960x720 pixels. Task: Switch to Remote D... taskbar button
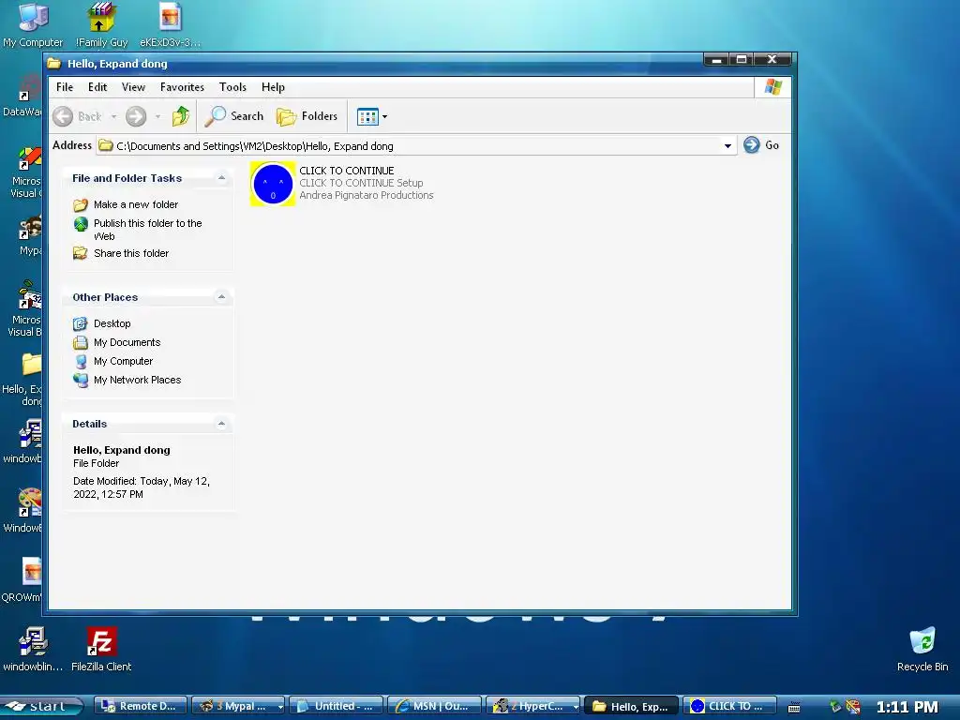pyautogui.click(x=140, y=706)
